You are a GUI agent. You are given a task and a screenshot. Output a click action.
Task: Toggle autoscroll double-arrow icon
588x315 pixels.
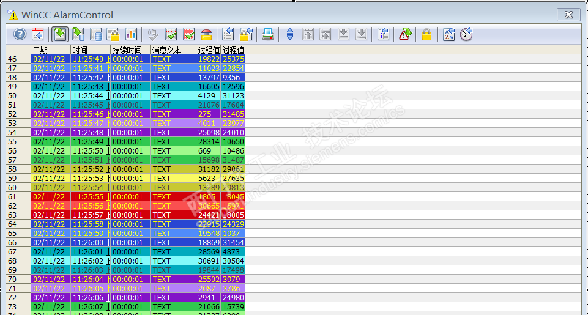coord(290,34)
